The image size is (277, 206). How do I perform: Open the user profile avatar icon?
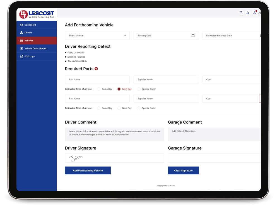coord(254,13)
